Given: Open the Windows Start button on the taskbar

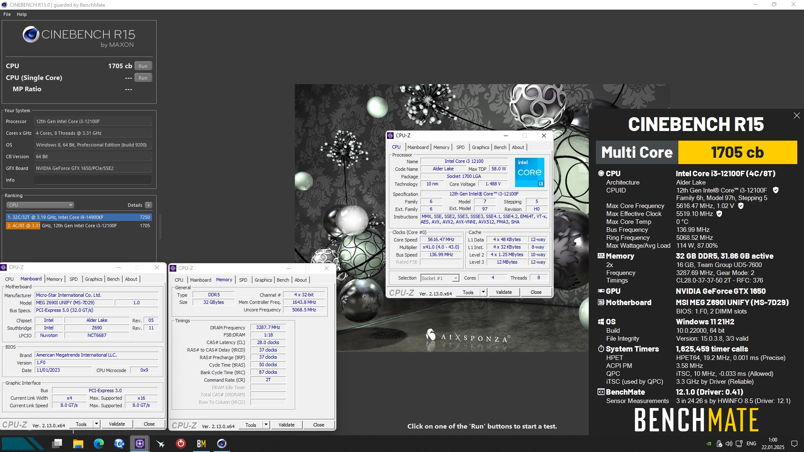Looking at the screenshot, I should (x=23, y=444).
